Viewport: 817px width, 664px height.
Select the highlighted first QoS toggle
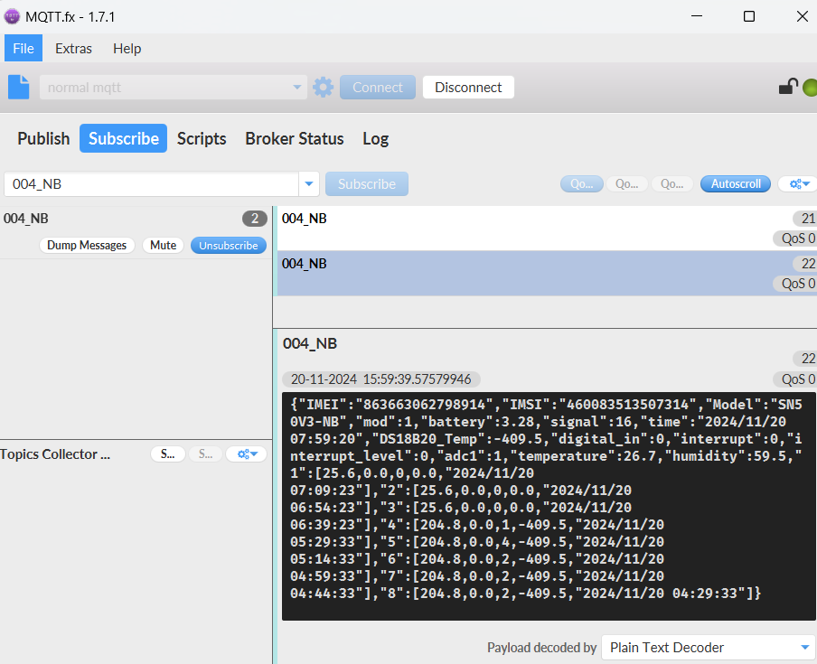582,183
